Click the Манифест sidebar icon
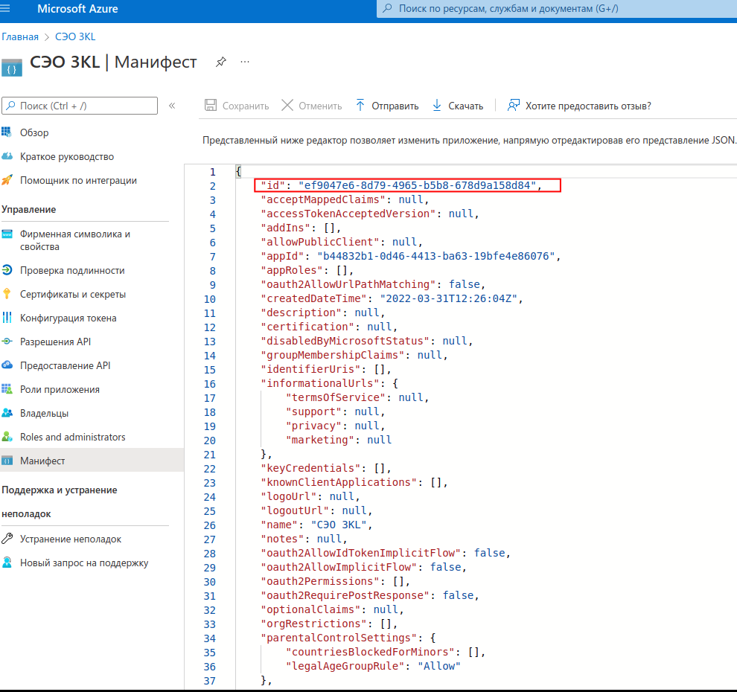This screenshot has width=737, height=692. coord(7,461)
